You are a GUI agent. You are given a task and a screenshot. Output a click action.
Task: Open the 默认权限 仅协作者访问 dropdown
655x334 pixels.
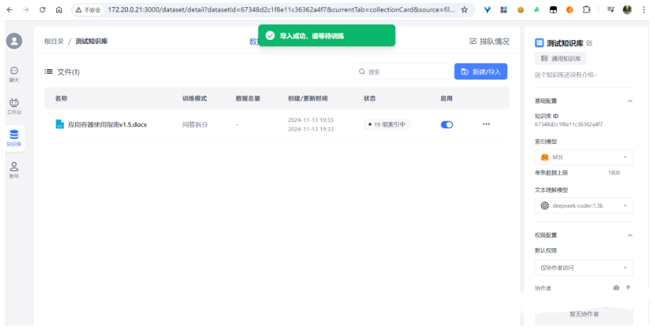coord(584,268)
